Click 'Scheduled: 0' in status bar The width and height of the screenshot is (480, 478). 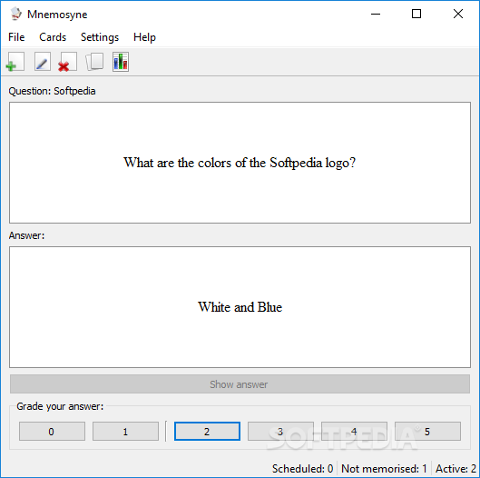(302, 469)
